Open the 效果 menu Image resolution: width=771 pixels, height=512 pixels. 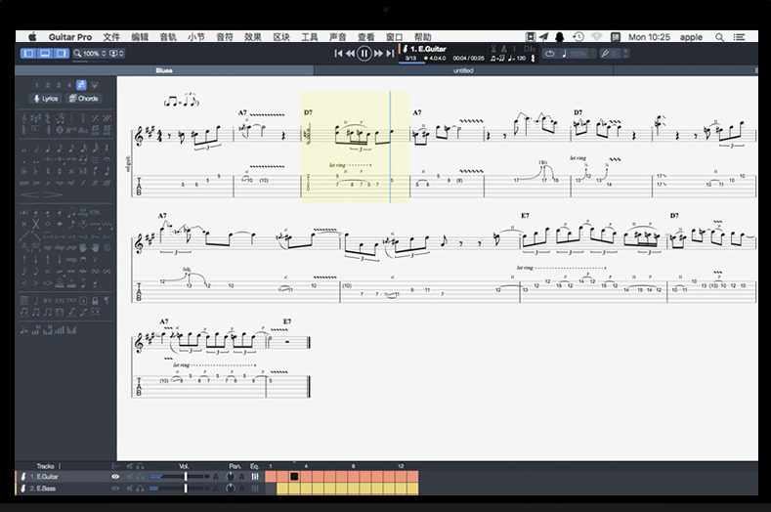pos(253,37)
